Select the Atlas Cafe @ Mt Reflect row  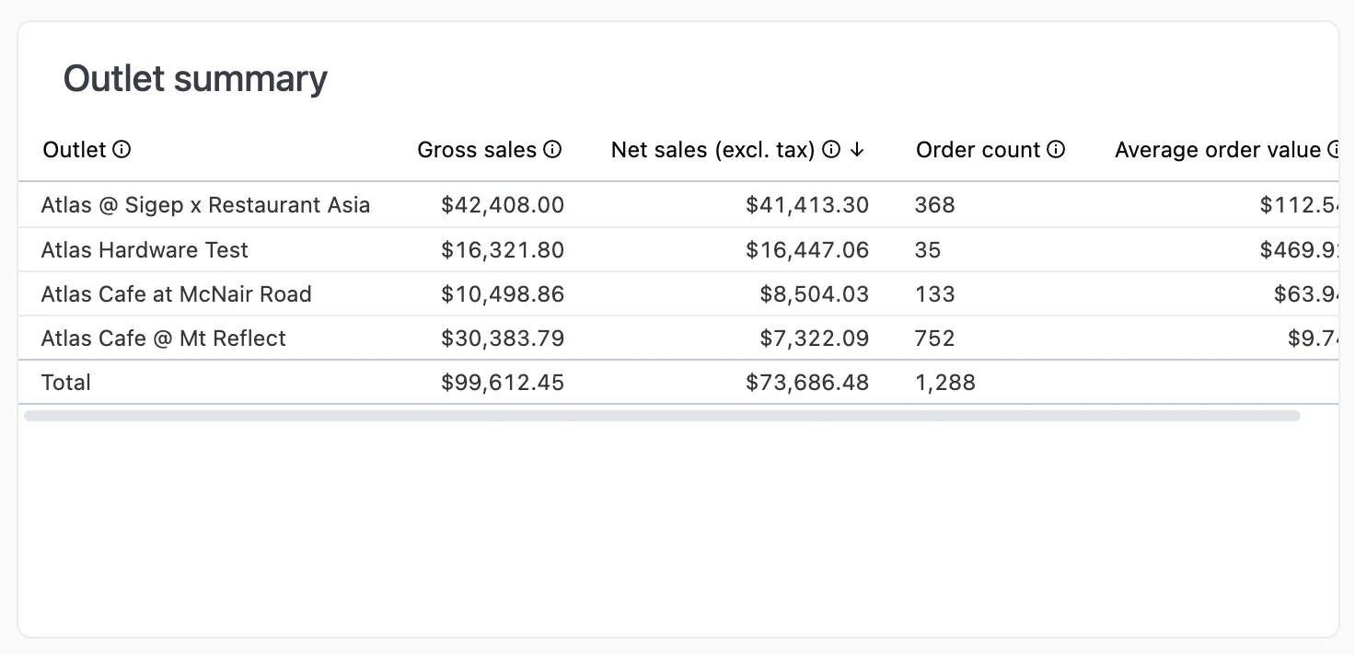pyautogui.click(x=163, y=338)
